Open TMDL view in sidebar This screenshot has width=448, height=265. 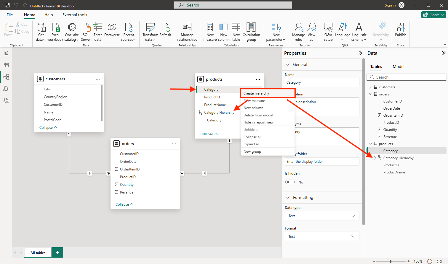coord(6,100)
